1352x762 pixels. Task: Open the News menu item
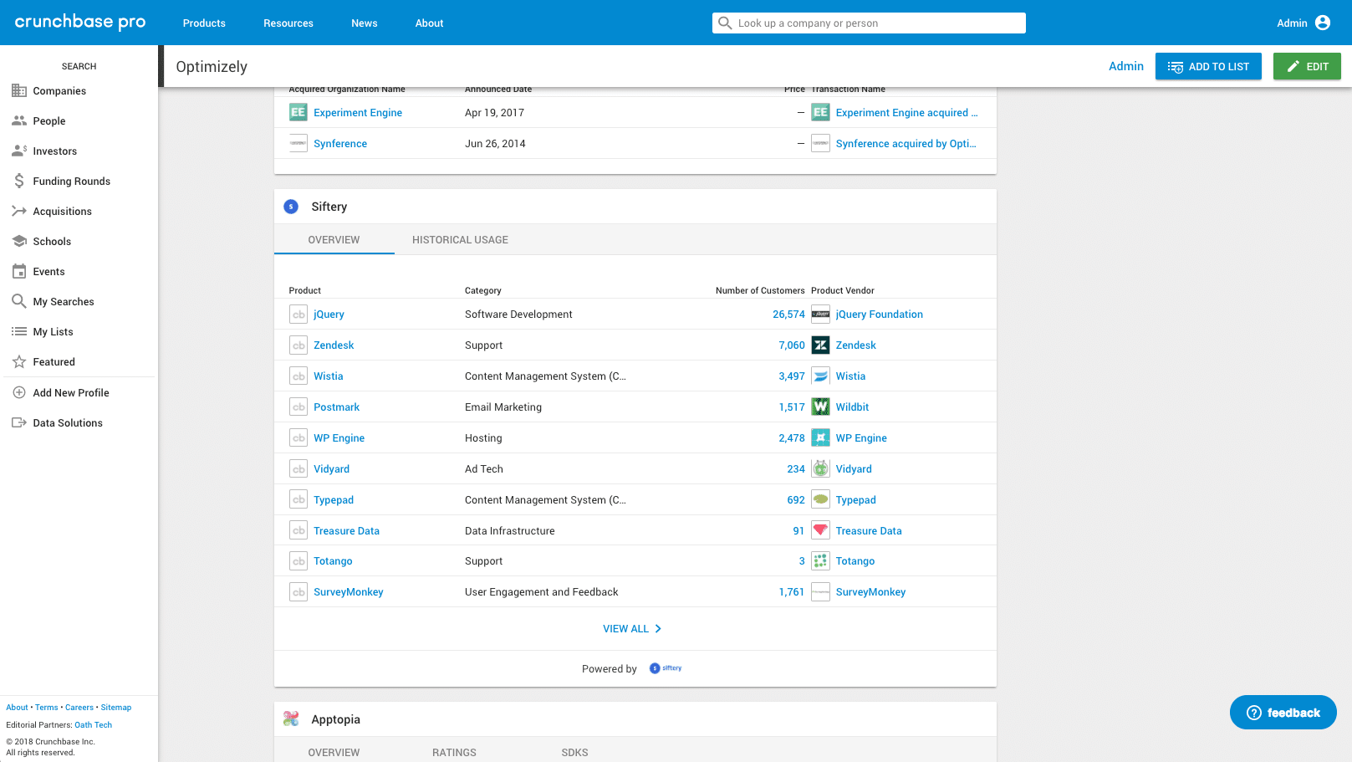[x=364, y=23]
